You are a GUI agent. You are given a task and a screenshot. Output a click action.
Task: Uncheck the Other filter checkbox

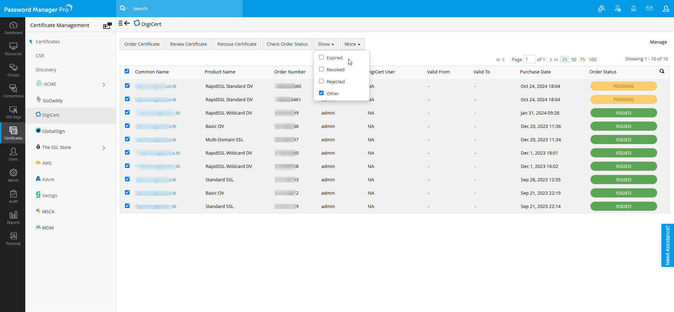pyautogui.click(x=321, y=93)
